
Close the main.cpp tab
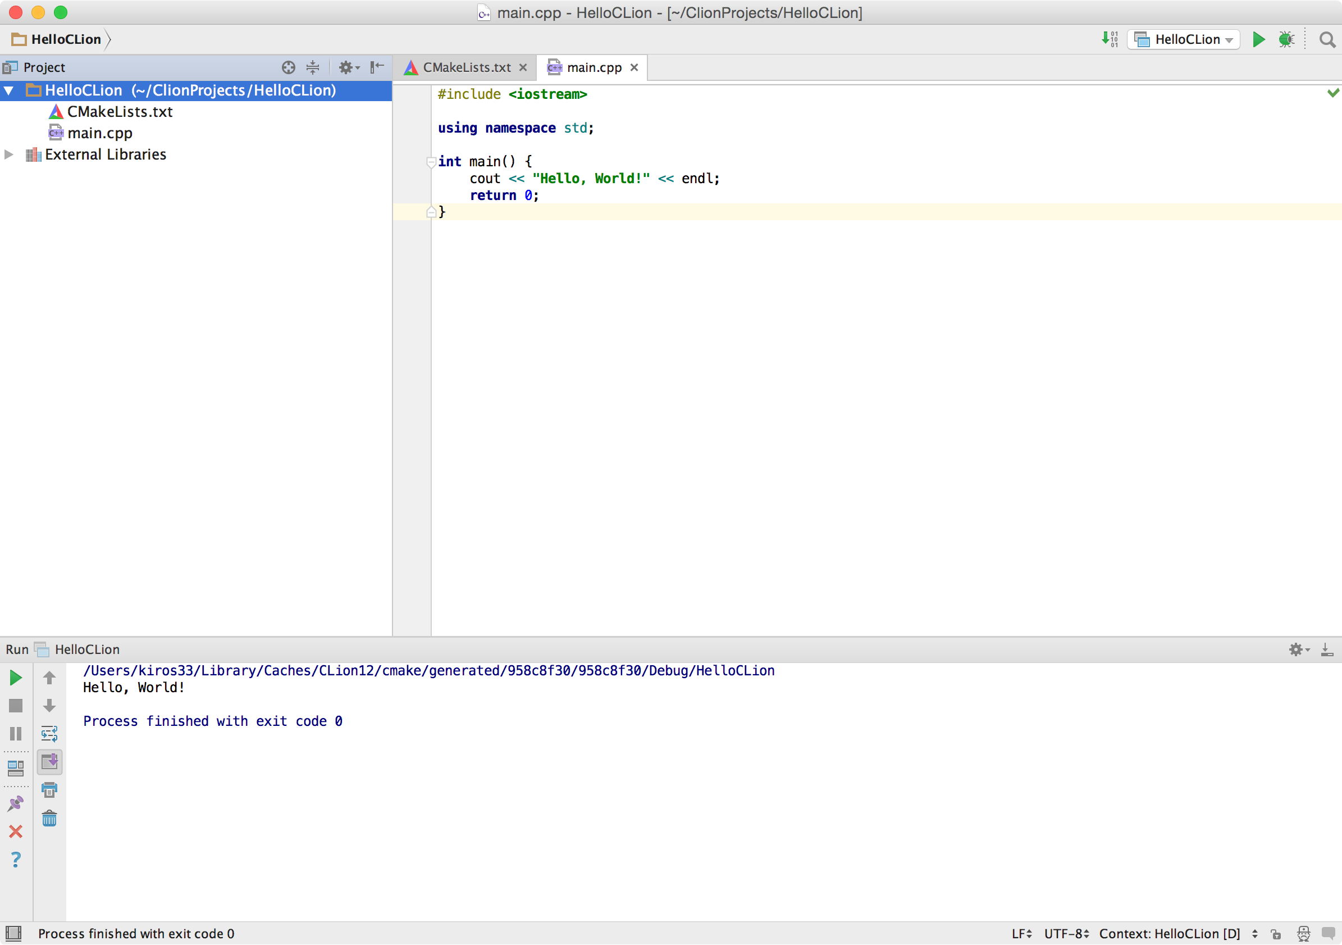tap(634, 68)
